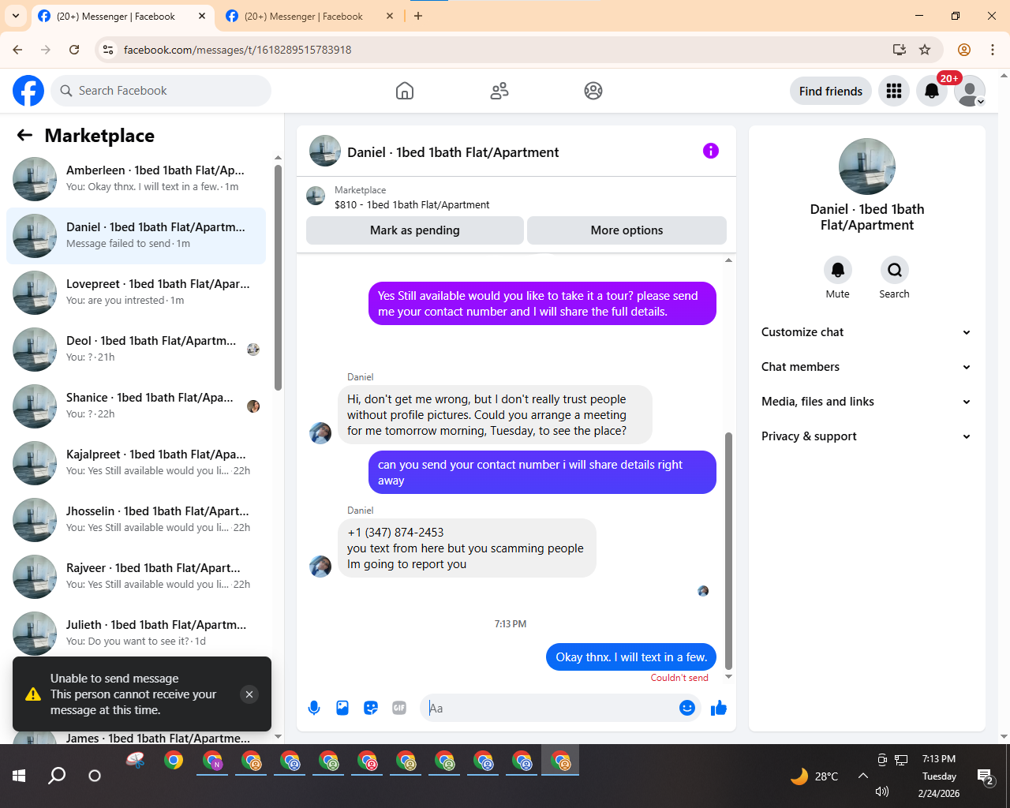Open Kajalpreet conversation
The height and width of the screenshot is (808, 1010).
coord(136,463)
